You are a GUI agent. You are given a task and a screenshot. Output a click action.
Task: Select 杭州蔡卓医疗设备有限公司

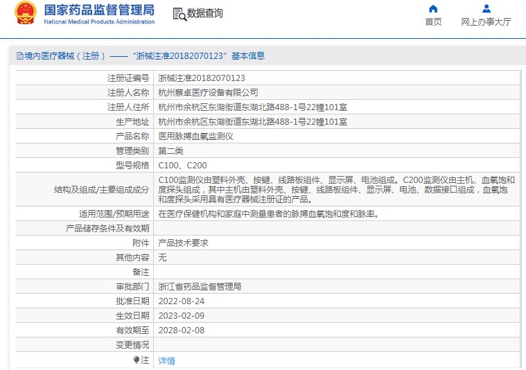coord(209,93)
